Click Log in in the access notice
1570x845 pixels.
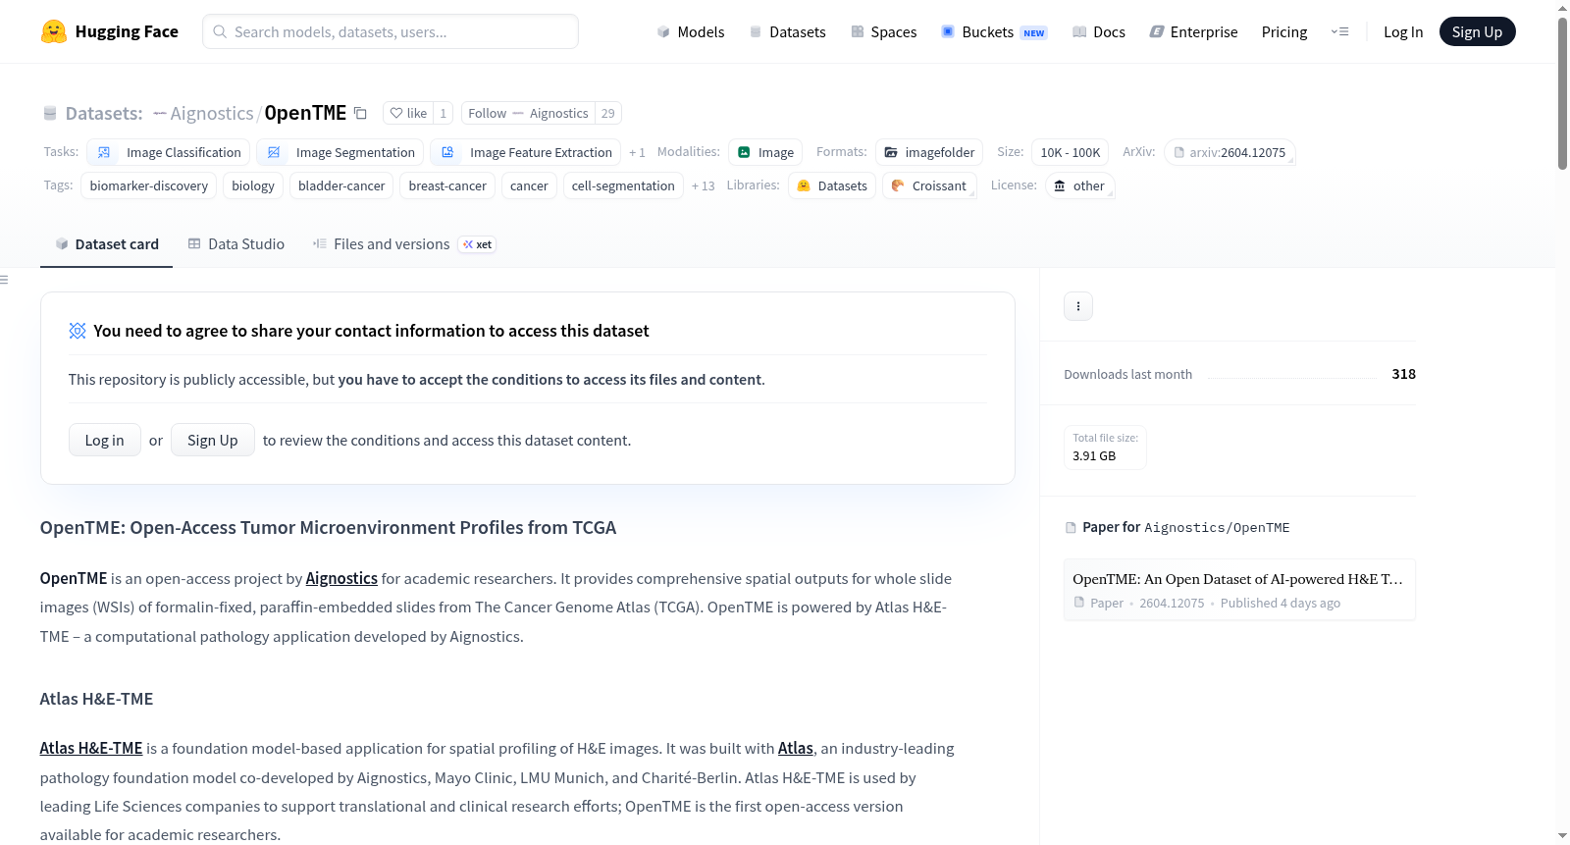(x=105, y=440)
